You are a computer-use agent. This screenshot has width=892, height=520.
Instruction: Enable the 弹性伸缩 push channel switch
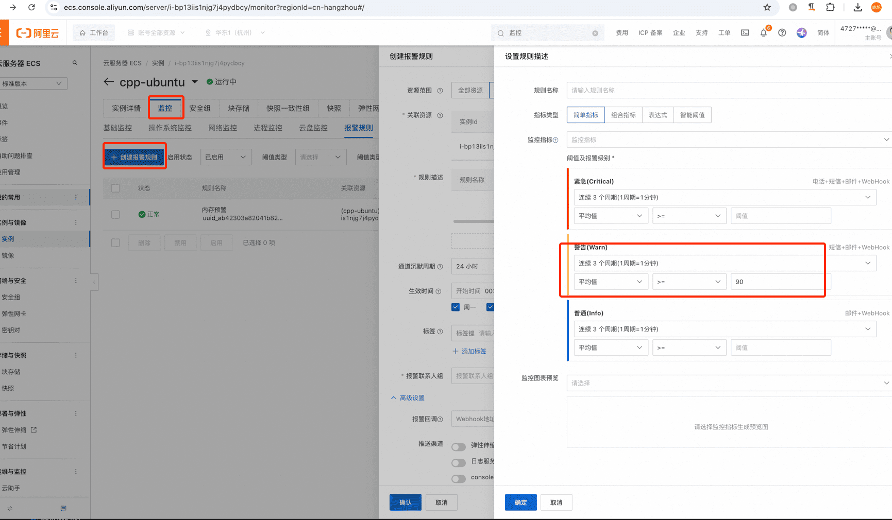pos(459,447)
